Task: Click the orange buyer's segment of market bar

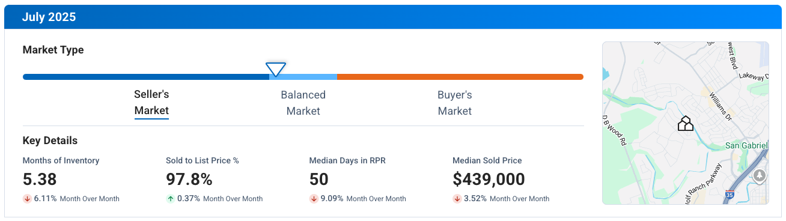Action: pyautogui.click(x=460, y=77)
